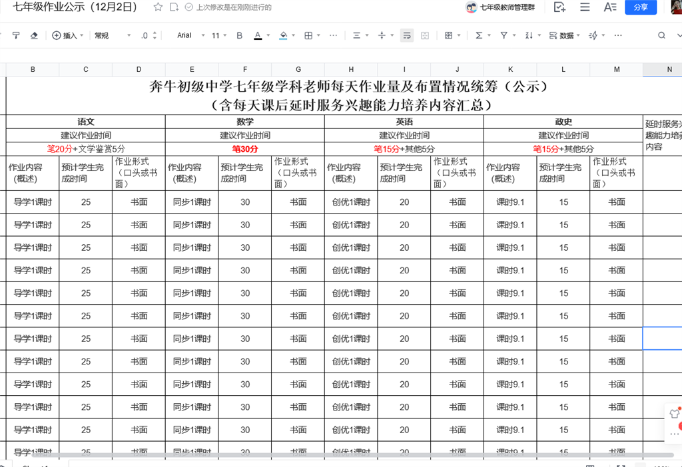The width and height of the screenshot is (682, 467).
Task: Select column F header
Action: coord(245,69)
